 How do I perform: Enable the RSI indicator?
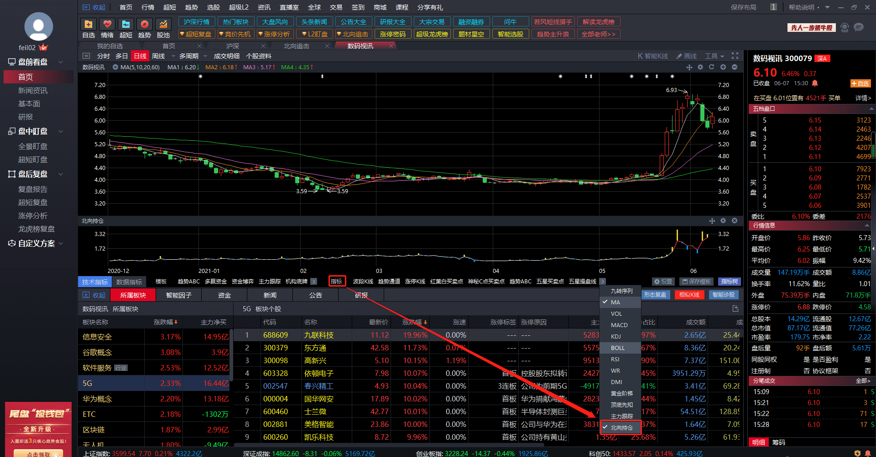620,359
